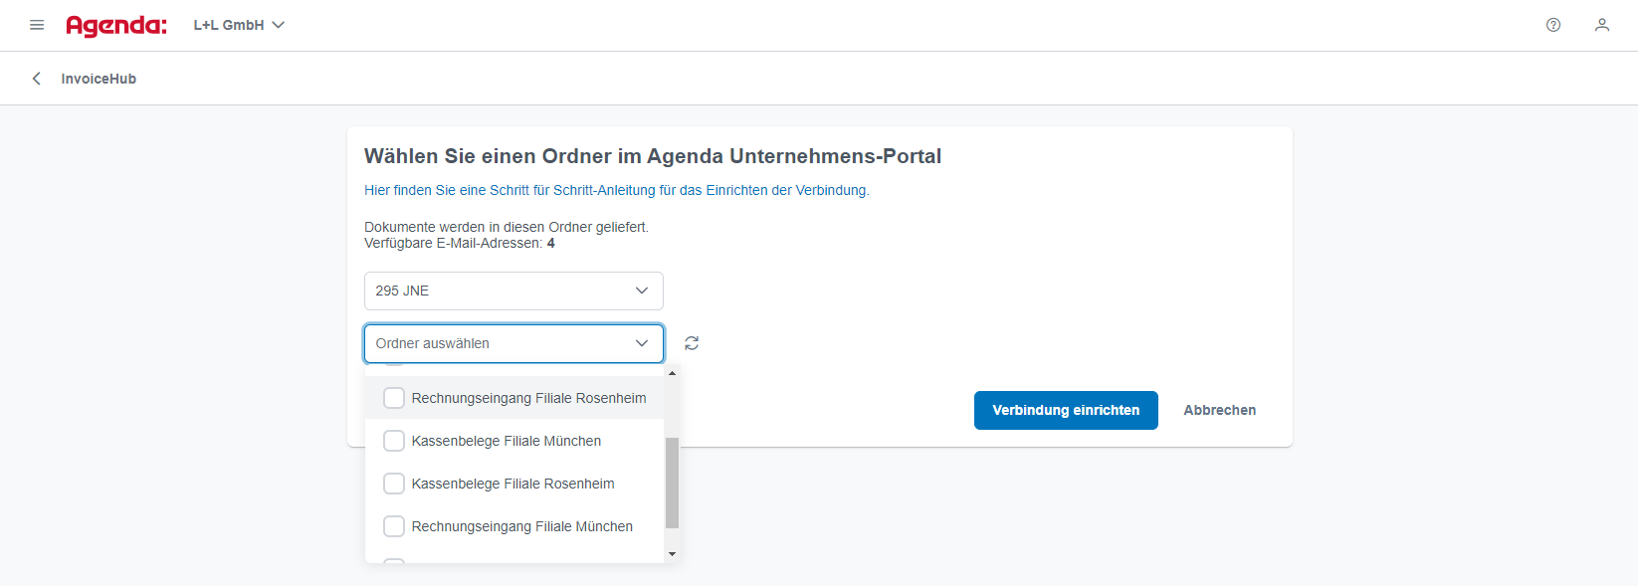Expand the L+L GmbH company selector
The height and width of the screenshot is (586, 1638).
239,25
